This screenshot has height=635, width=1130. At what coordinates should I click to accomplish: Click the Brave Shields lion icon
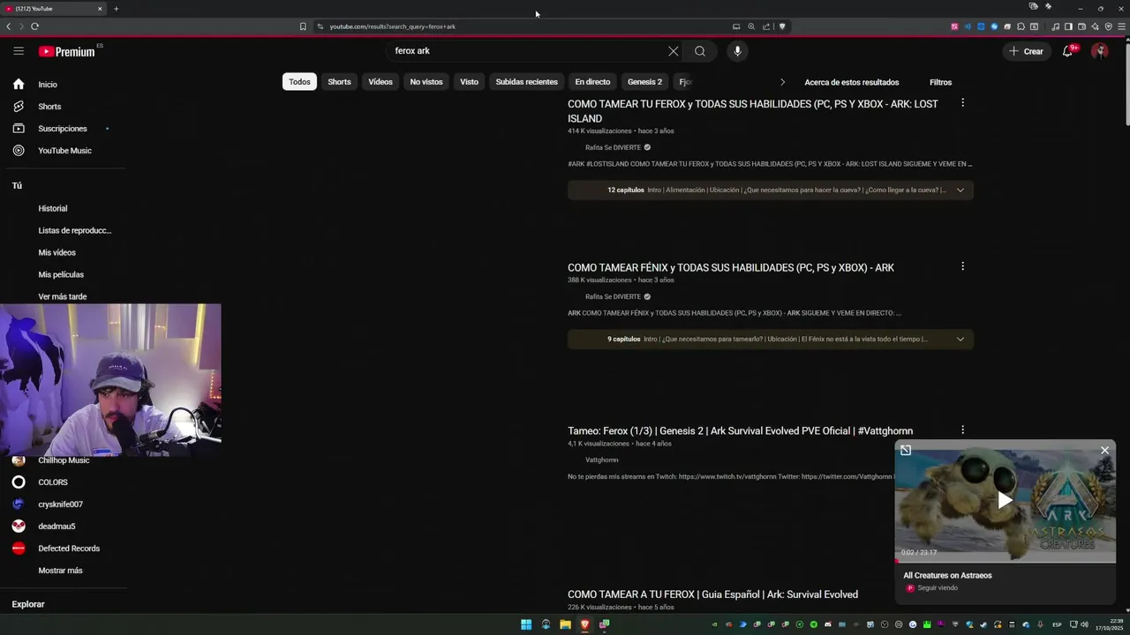point(782,26)
